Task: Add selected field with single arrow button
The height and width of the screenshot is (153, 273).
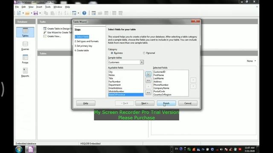Action: point(148,74)
